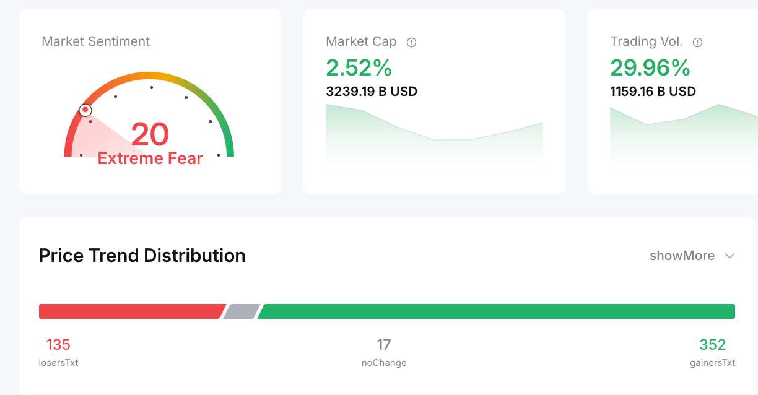Click the Price Trend Distribution heading
Image resolution: width=758 pixels, height=395 pixels.
[x=142, y=256]
